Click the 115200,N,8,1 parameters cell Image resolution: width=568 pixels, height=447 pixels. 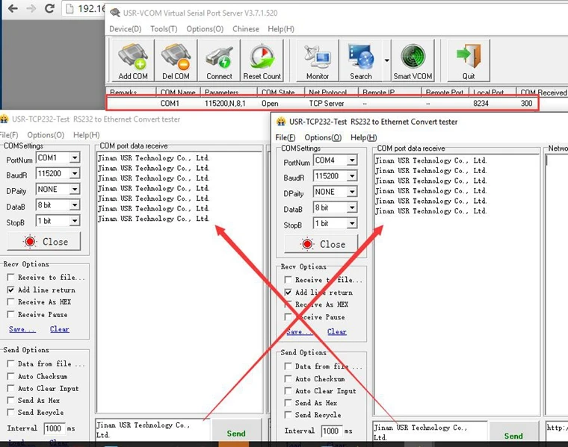[225, 104]
